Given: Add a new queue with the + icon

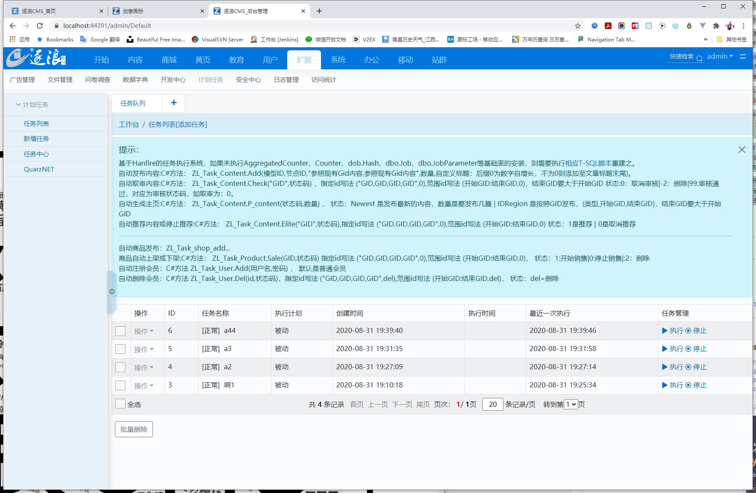Looking at the screenshot, I should pos(174,103).
